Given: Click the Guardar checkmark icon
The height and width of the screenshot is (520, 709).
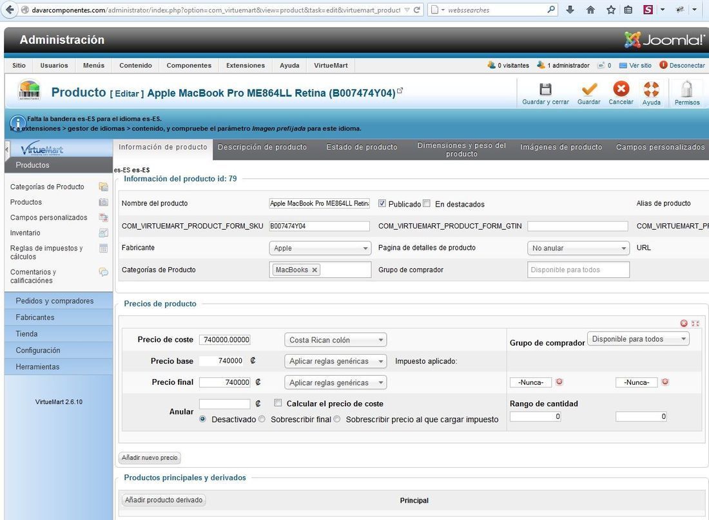Looking at the screenshot, I should click(588, 89).
